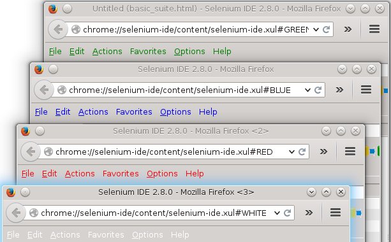
Task: Show more tools chevron in BLUE window
Action: [x=339, y=90]
